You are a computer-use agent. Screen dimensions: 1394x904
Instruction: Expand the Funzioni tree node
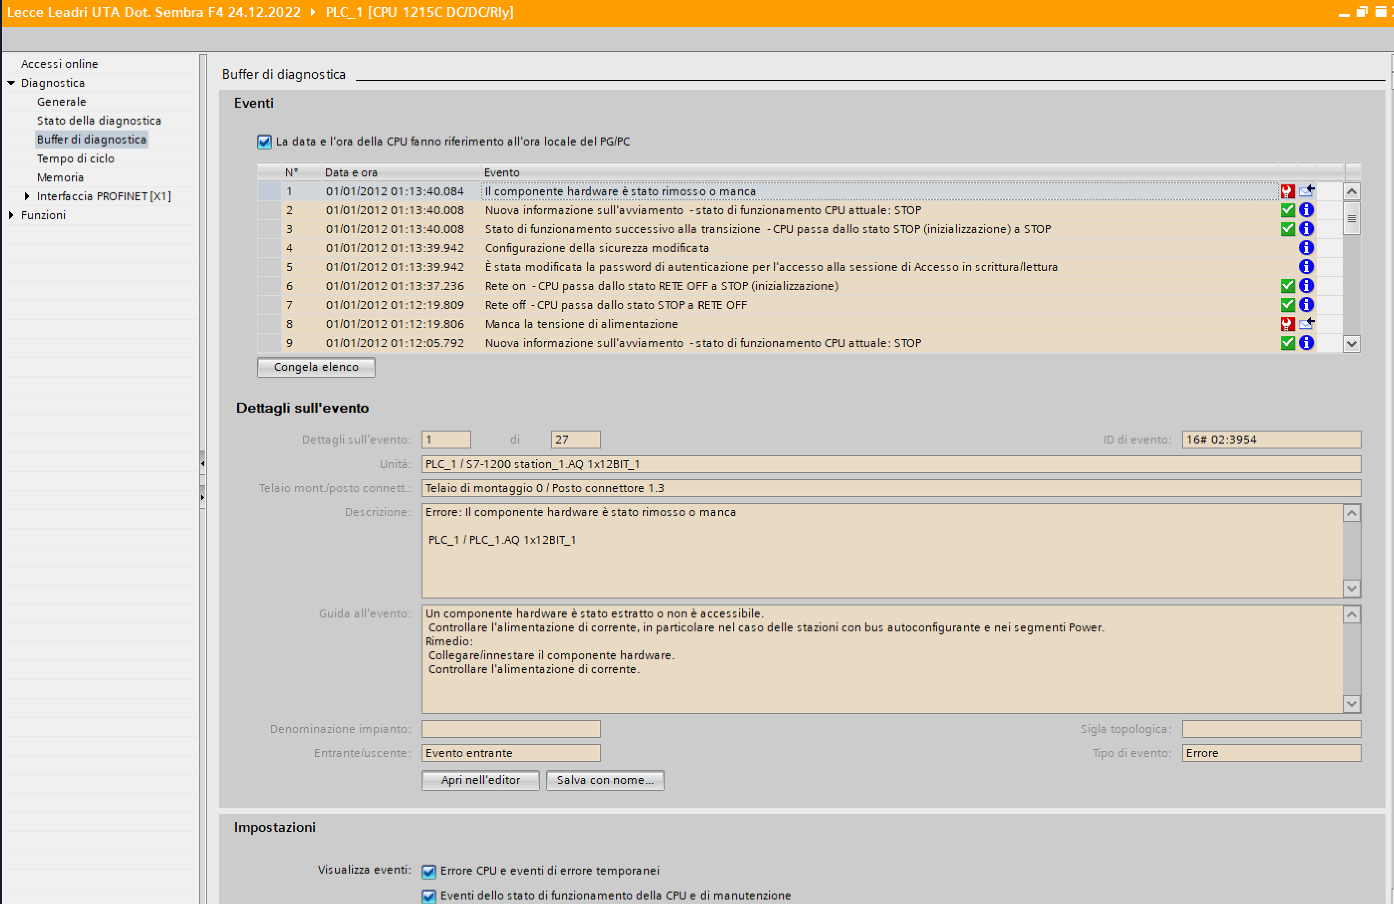[10, 215]
